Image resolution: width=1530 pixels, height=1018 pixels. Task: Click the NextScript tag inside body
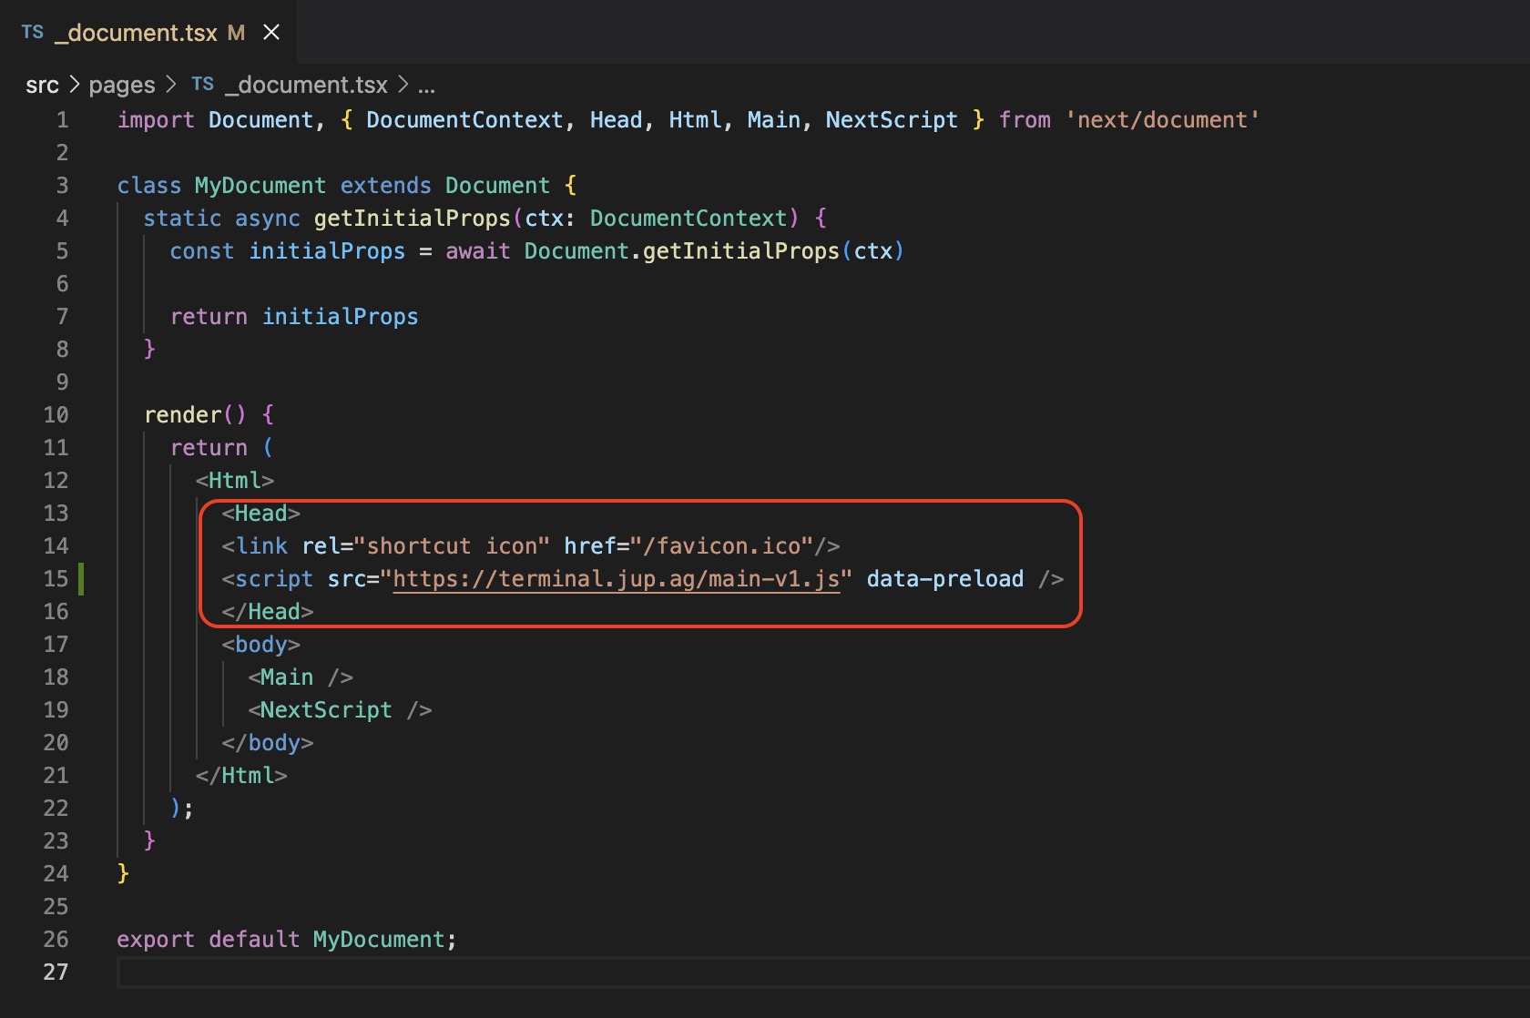click(326, 710)
